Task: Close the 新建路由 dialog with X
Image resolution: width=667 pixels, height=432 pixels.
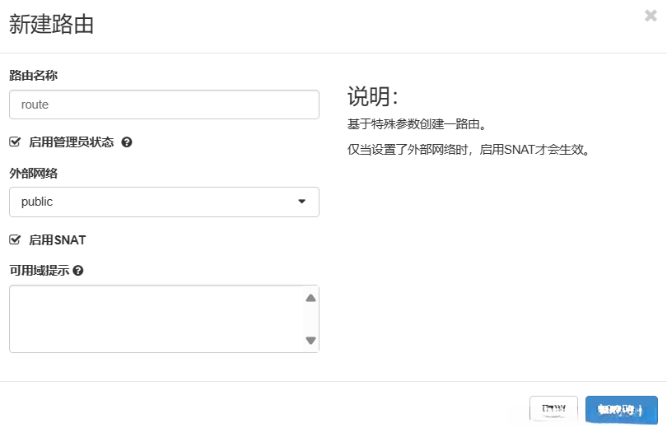Action: coord(650,15)
